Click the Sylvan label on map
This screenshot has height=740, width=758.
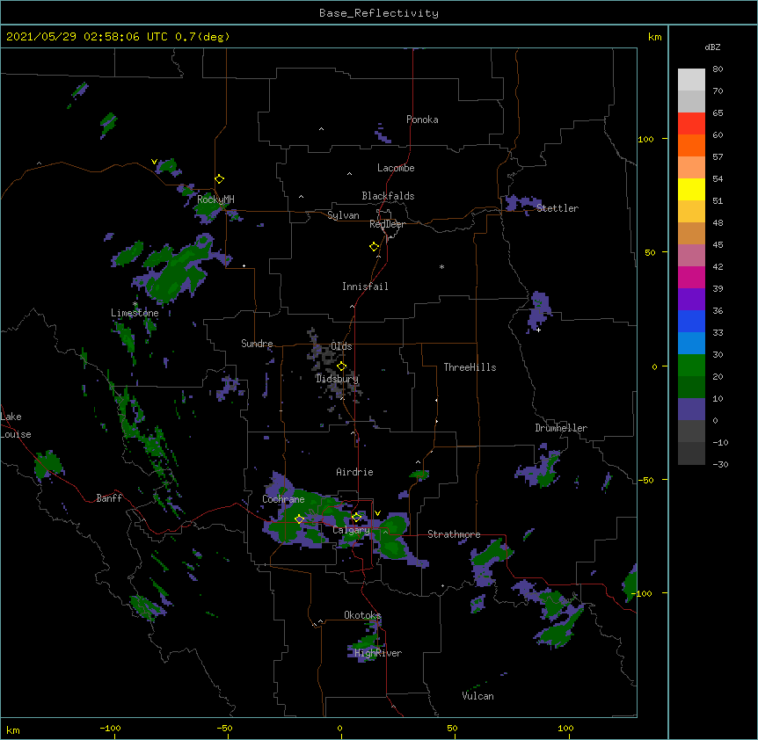pyautogui.click(x=343, y=215)
